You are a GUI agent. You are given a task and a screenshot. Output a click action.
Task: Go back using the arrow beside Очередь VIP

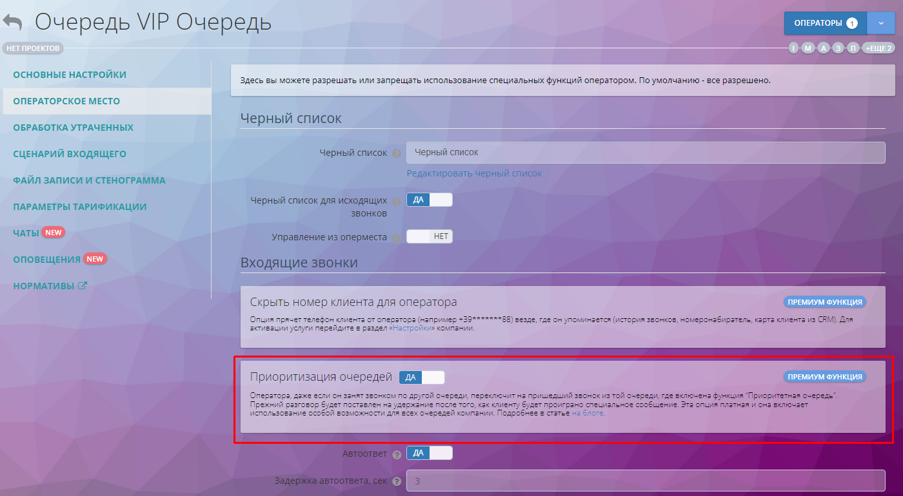point(12,23)
